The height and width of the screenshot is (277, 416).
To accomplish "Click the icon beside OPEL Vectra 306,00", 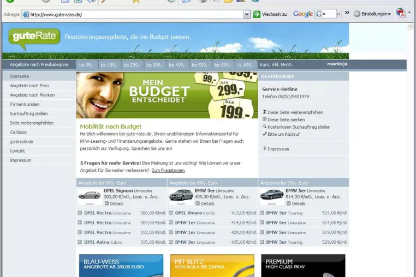I will 80,213.
